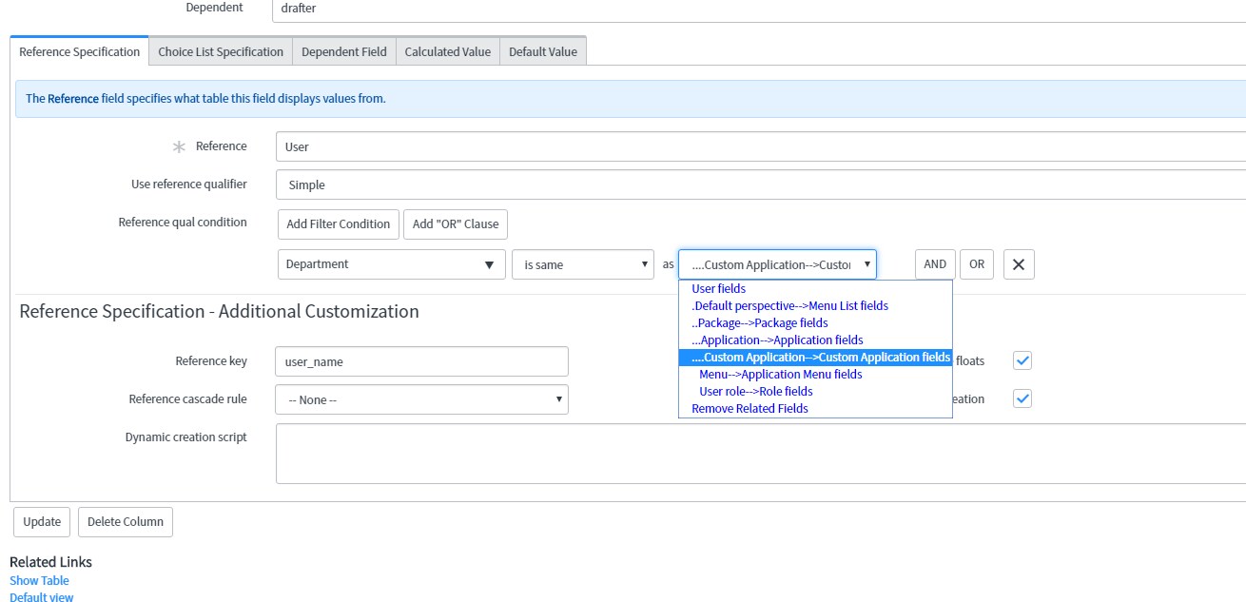
Task: Toggle the checkbox beside 'floats' label
Action: pos(1022,360)
